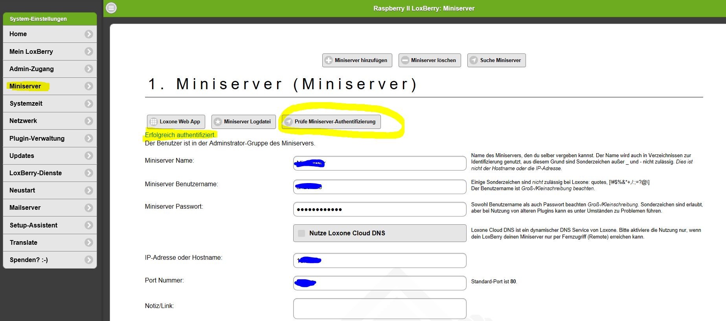Image resolution: width=726 pixels, height=321 pixels.
Task: Click the 'Raspberry II LoxBerry: Miniserver' title
Action: 424,8
